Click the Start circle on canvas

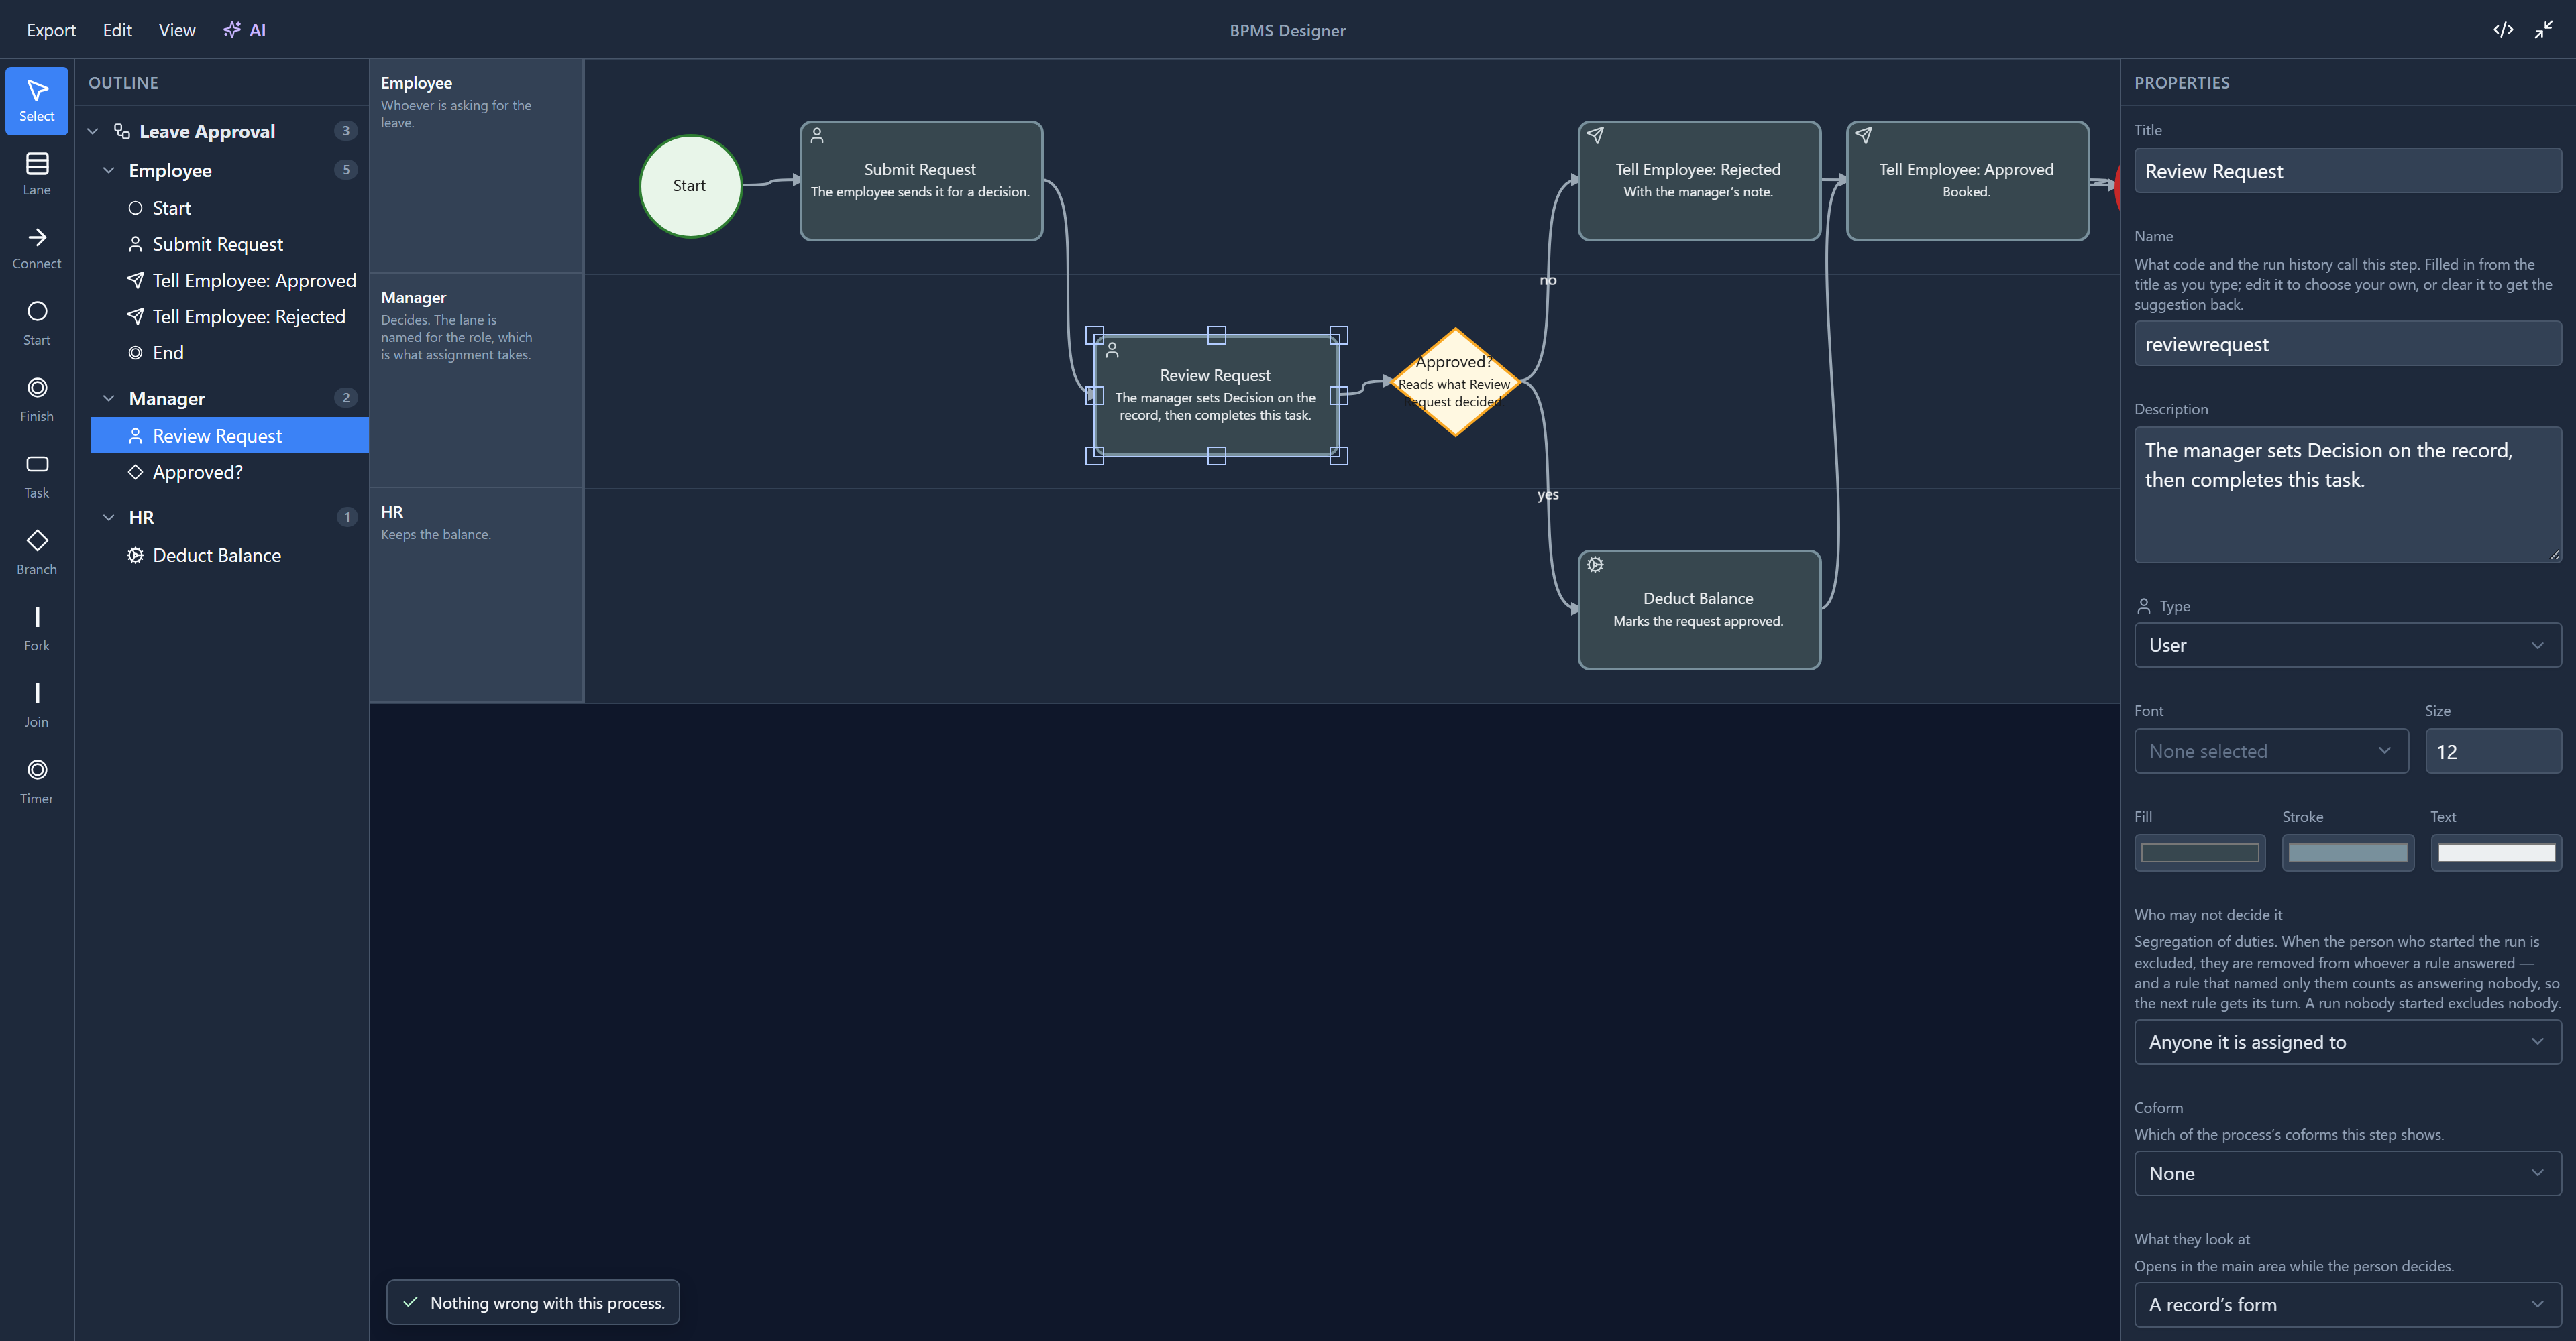click(690, 186)
